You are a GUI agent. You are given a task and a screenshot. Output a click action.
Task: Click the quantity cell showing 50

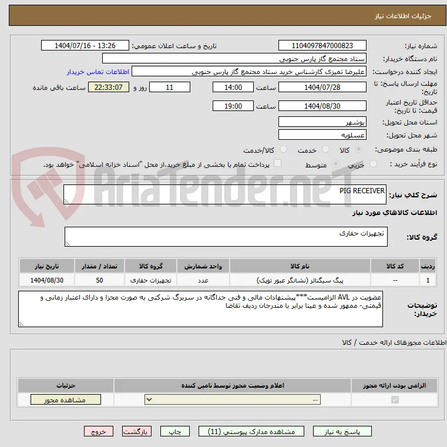[99, 281]
